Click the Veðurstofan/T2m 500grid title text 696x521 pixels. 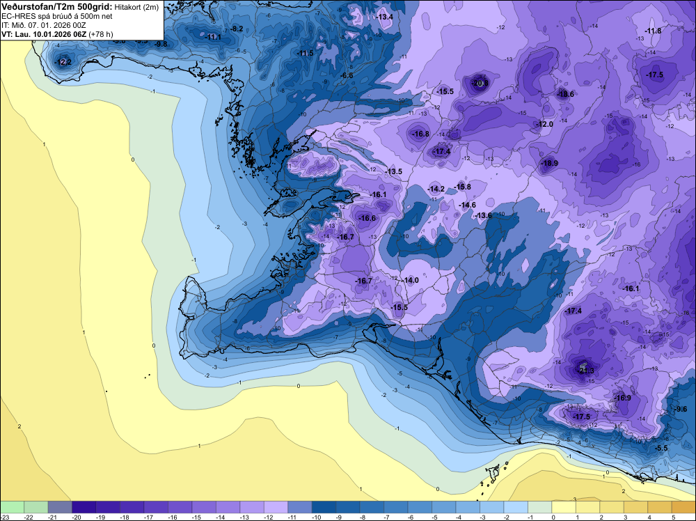click(x=56, y=7)
